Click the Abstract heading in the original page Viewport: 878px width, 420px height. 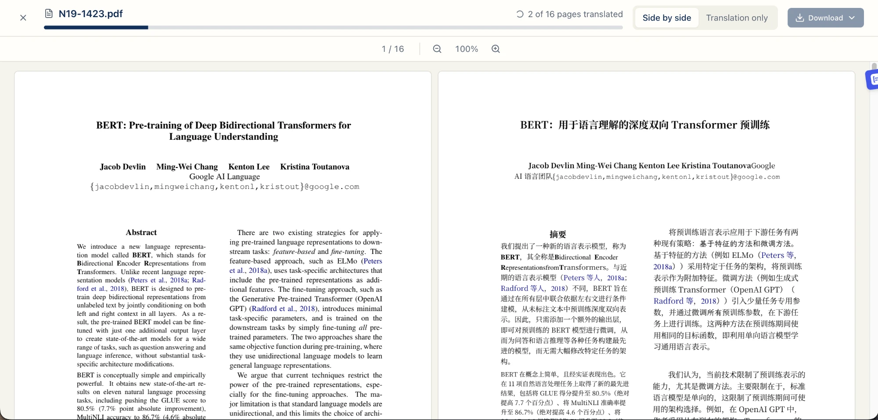tap(141, 232)
